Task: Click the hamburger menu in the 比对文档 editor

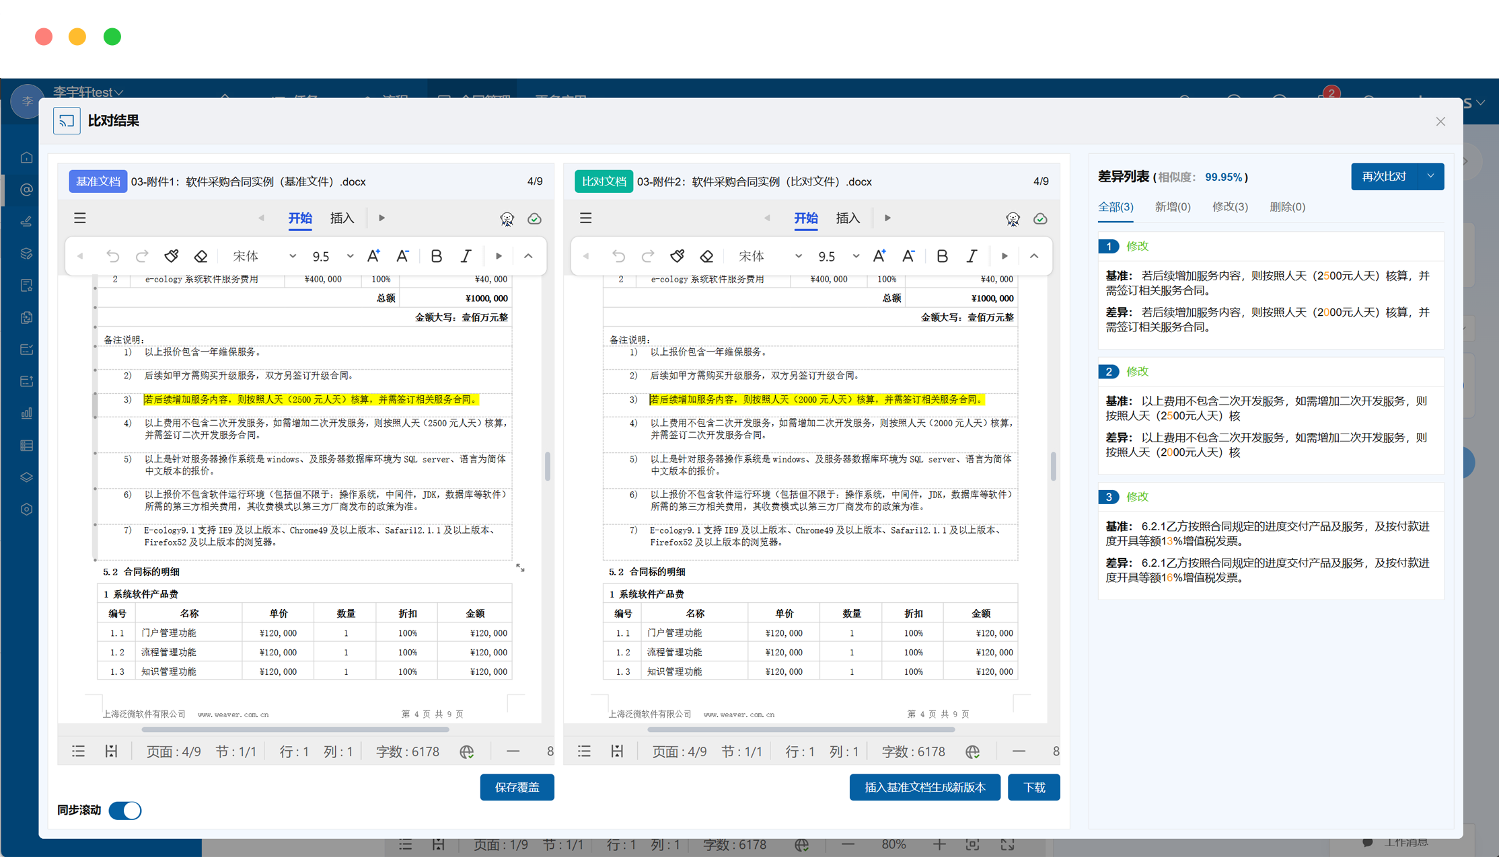Action: [x=586, y=218]
